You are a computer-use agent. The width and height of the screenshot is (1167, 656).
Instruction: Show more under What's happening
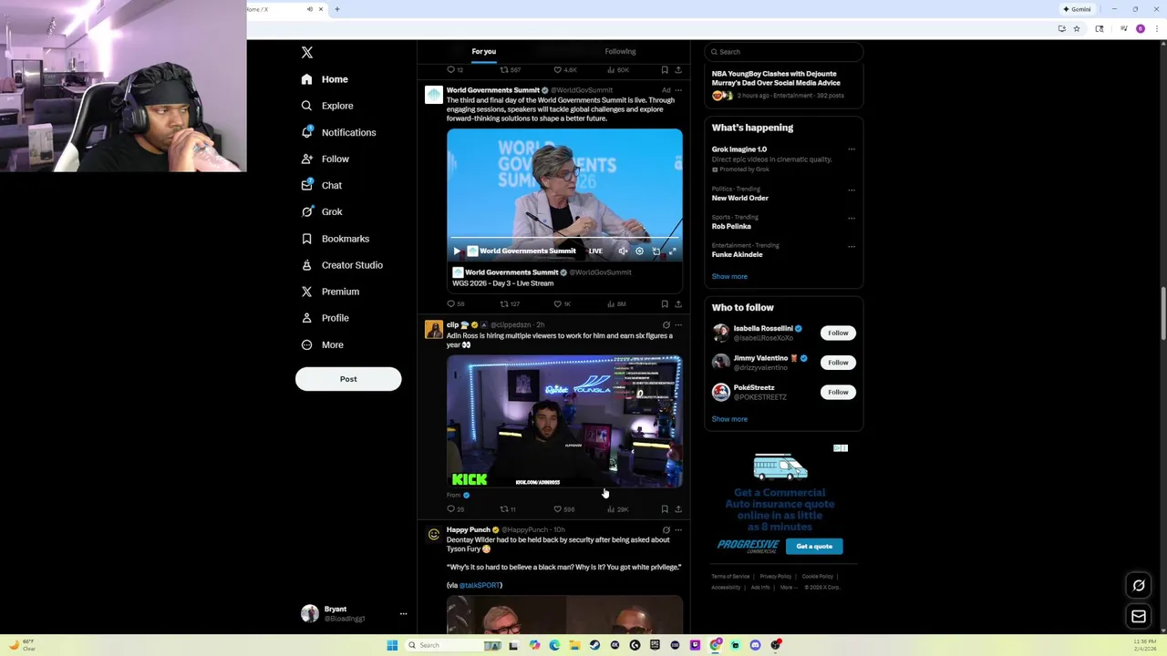tap(729, 276)
